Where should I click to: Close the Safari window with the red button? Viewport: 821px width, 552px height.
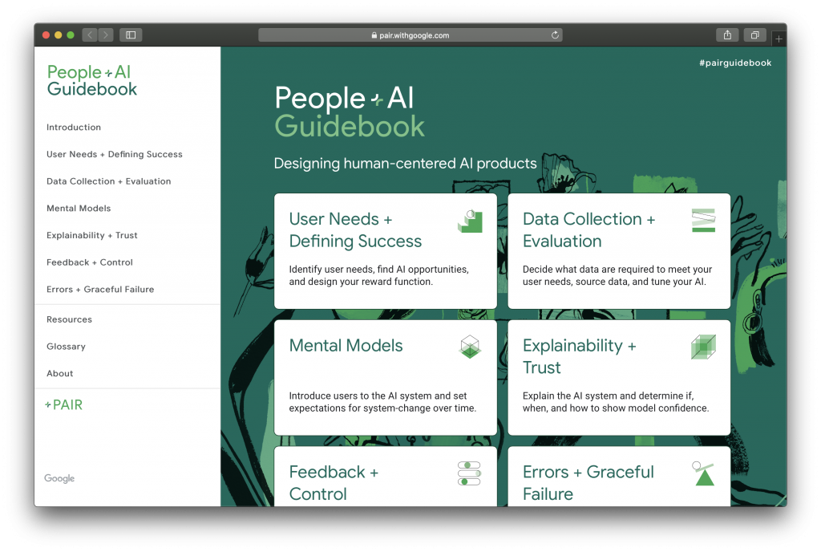click(46, 35)
